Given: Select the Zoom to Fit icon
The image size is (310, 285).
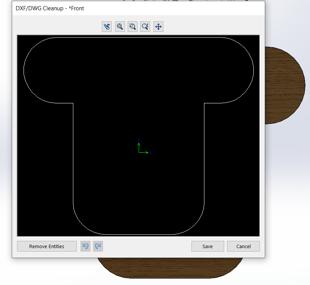Looking at the screenshot, I should (x=120, y=27).
